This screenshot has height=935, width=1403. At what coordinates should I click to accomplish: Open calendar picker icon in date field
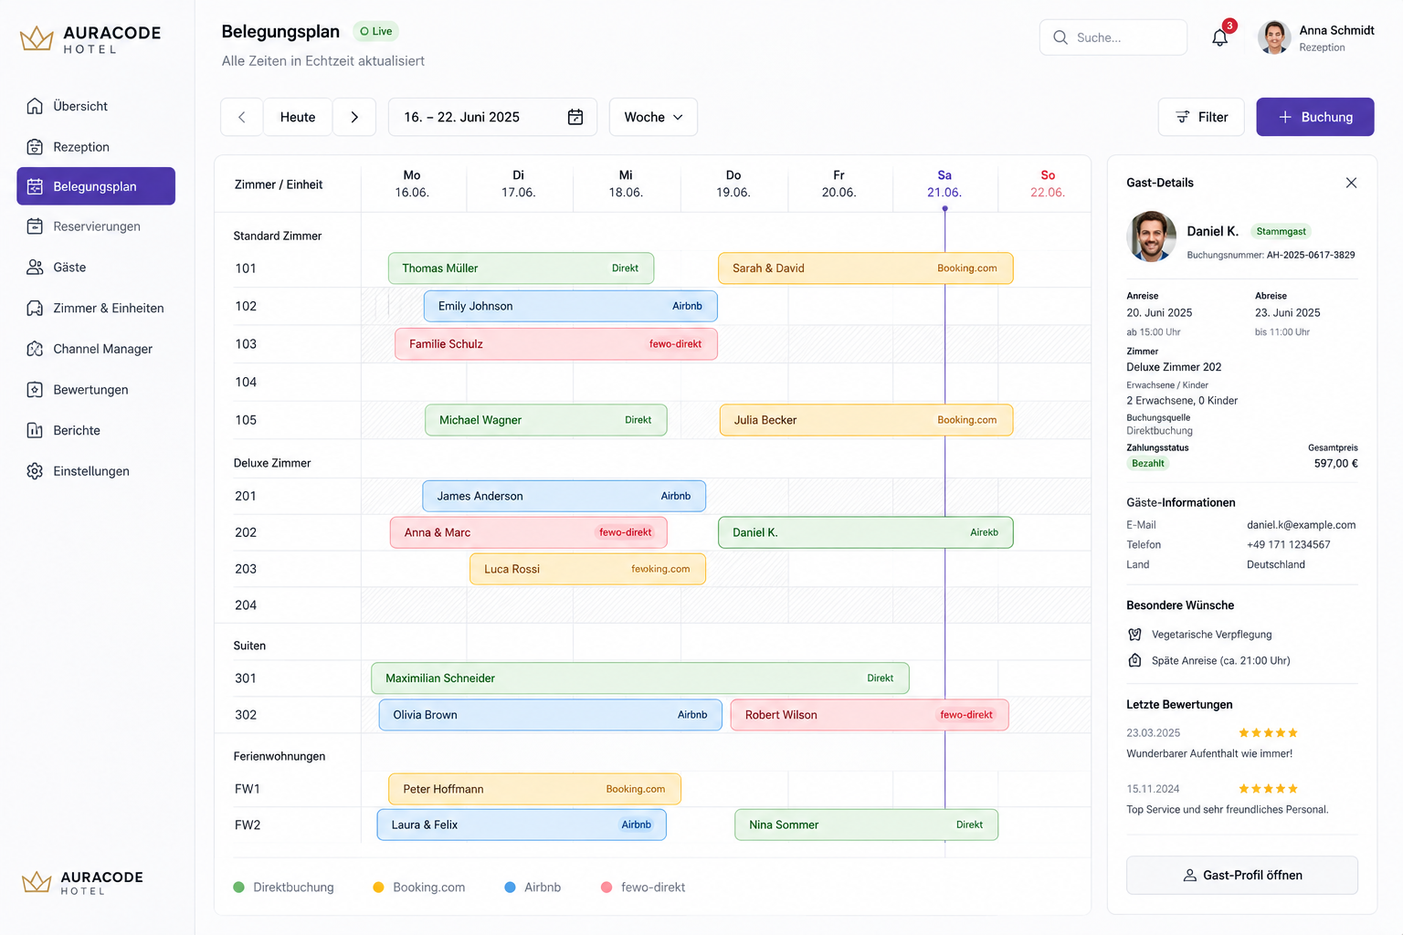pos(575,117)
